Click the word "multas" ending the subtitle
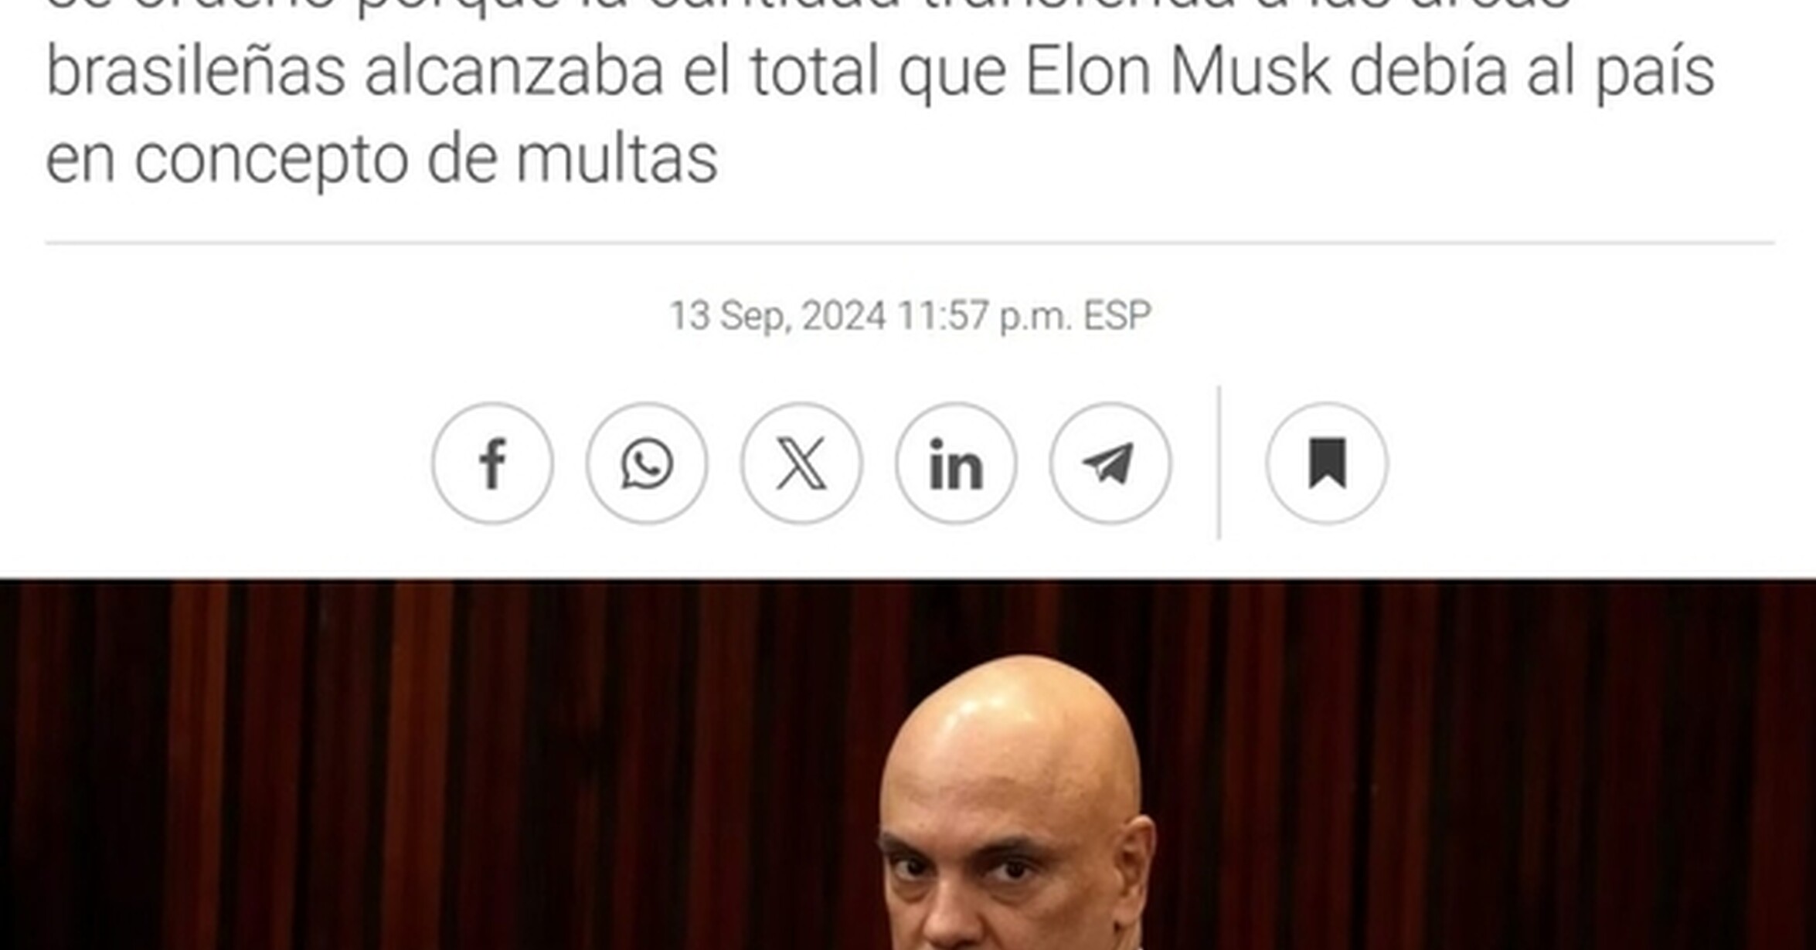Image resolution: width=1816 pixels, height=950 pixels. point(617,158)
